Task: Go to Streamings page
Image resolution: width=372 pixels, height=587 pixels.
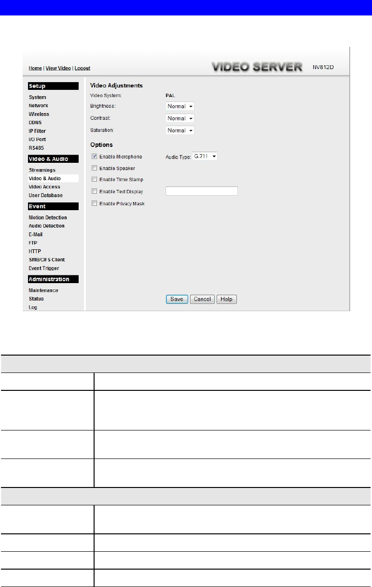Action: pyautogui.click(x=42, y=170)
